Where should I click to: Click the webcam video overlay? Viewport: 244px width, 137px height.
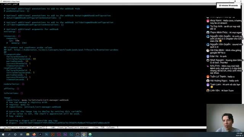tap(225, 118)
